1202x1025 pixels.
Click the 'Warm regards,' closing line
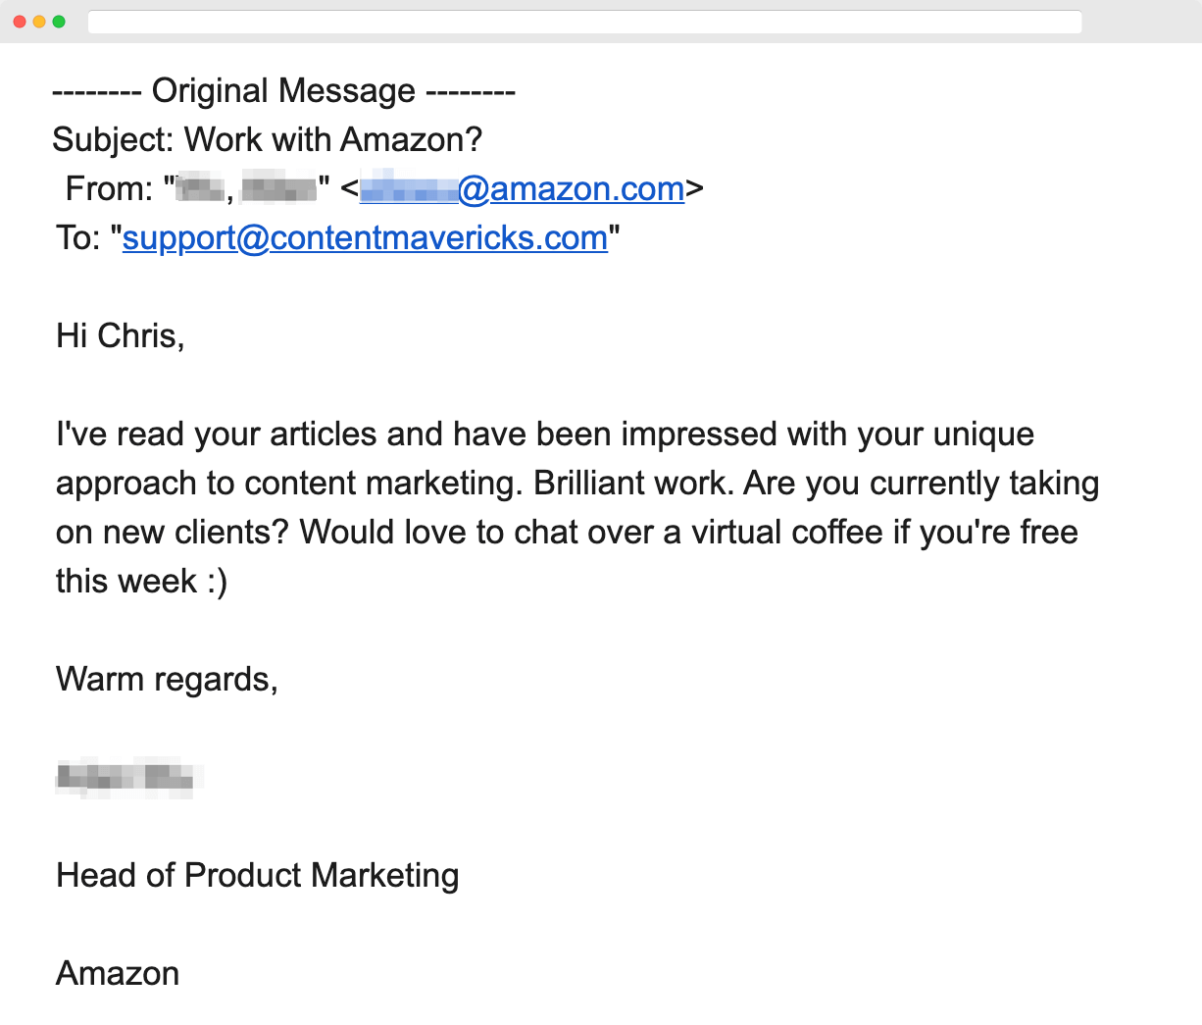click(167, 679)
